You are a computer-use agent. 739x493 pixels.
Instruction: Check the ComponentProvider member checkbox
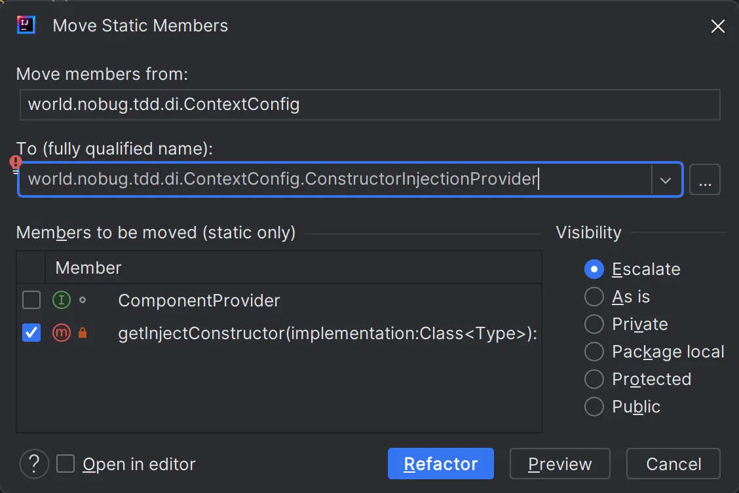(x=31, y=301)
